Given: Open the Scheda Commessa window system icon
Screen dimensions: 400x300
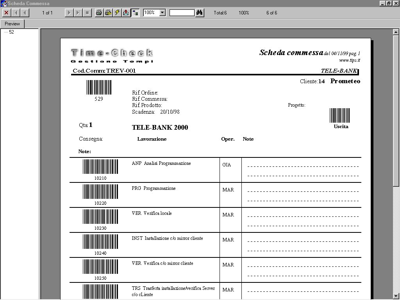Looking at the screenshot, I should tap(4, 4).
